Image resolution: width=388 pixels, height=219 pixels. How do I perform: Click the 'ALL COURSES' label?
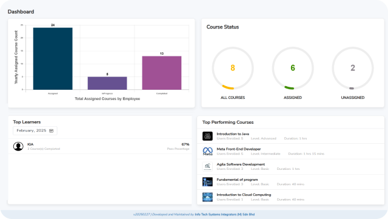[x=233, y=98]
